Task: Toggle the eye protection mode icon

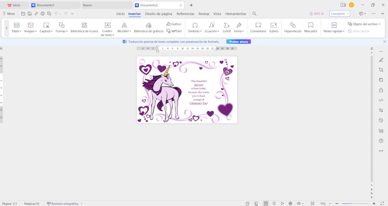Action: 299,204
